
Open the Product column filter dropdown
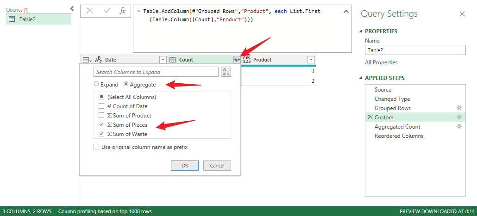coord(311,60)
